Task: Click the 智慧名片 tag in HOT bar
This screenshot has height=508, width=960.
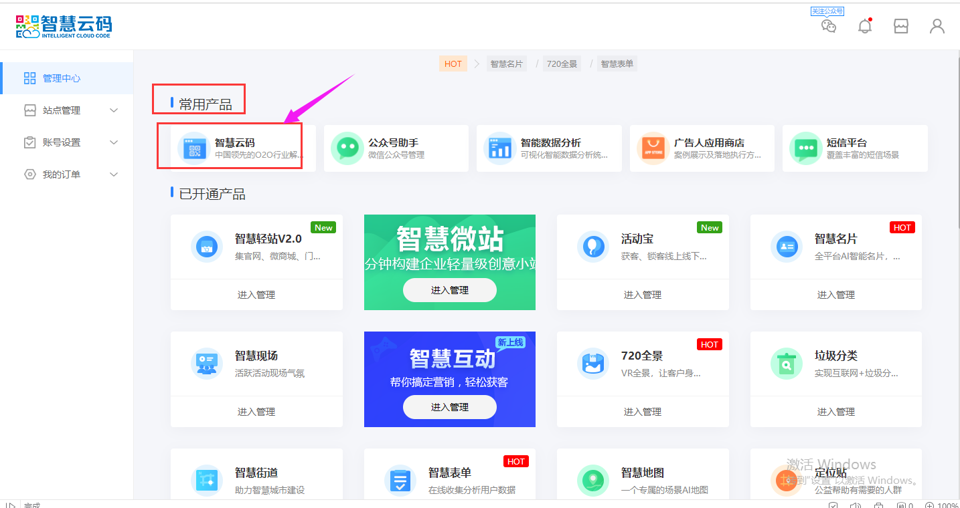Action: tap(507, 64)
